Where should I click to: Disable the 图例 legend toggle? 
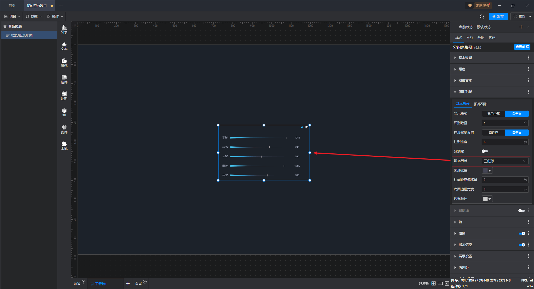(522, 233)
